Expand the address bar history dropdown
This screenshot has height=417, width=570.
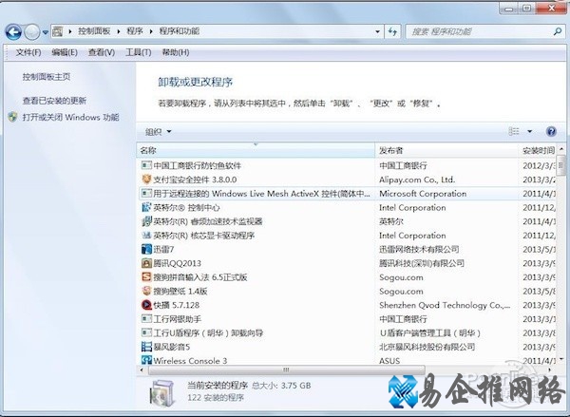[378, 31]
